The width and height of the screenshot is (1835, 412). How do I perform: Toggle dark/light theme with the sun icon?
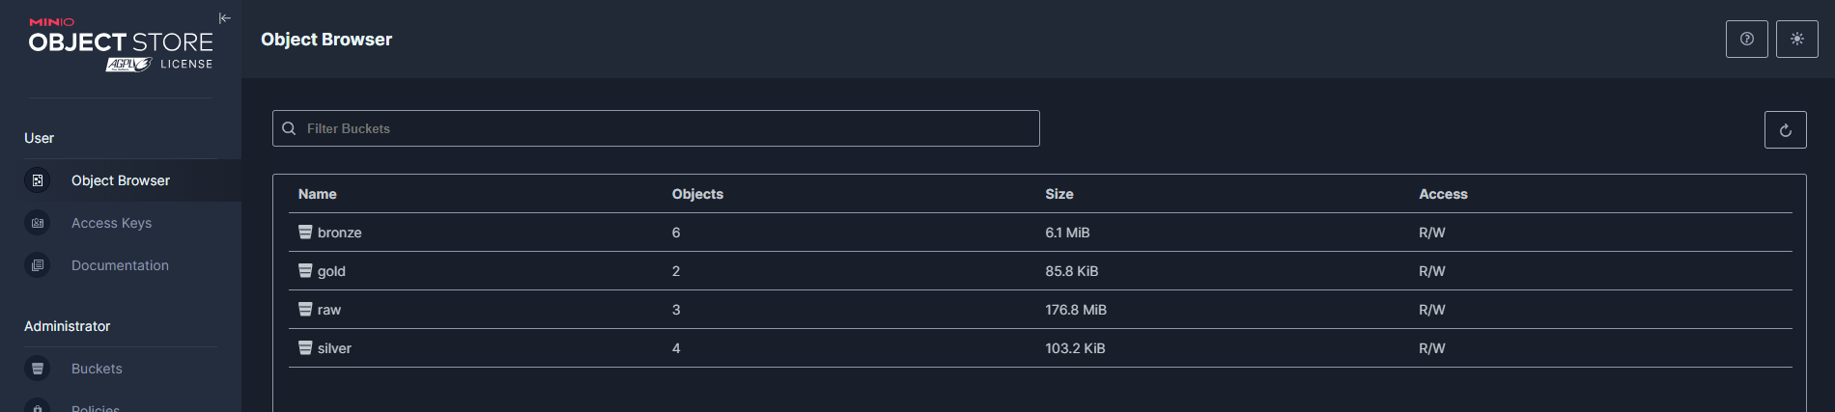pos(1796,40)
